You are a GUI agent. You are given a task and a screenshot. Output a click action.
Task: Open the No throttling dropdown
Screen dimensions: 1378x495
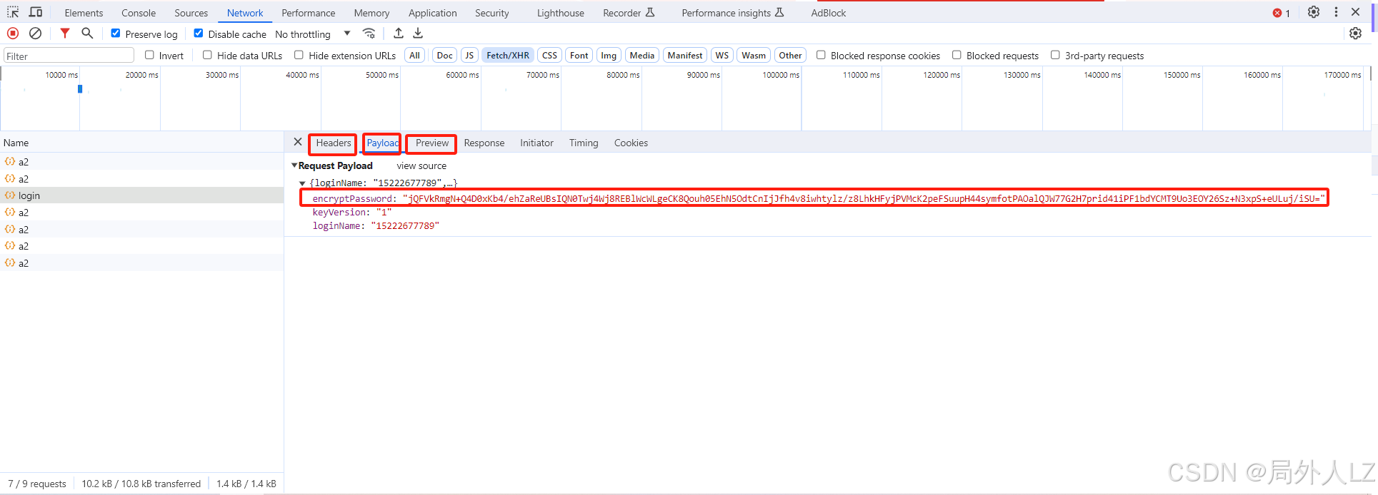tap(313, 34)
